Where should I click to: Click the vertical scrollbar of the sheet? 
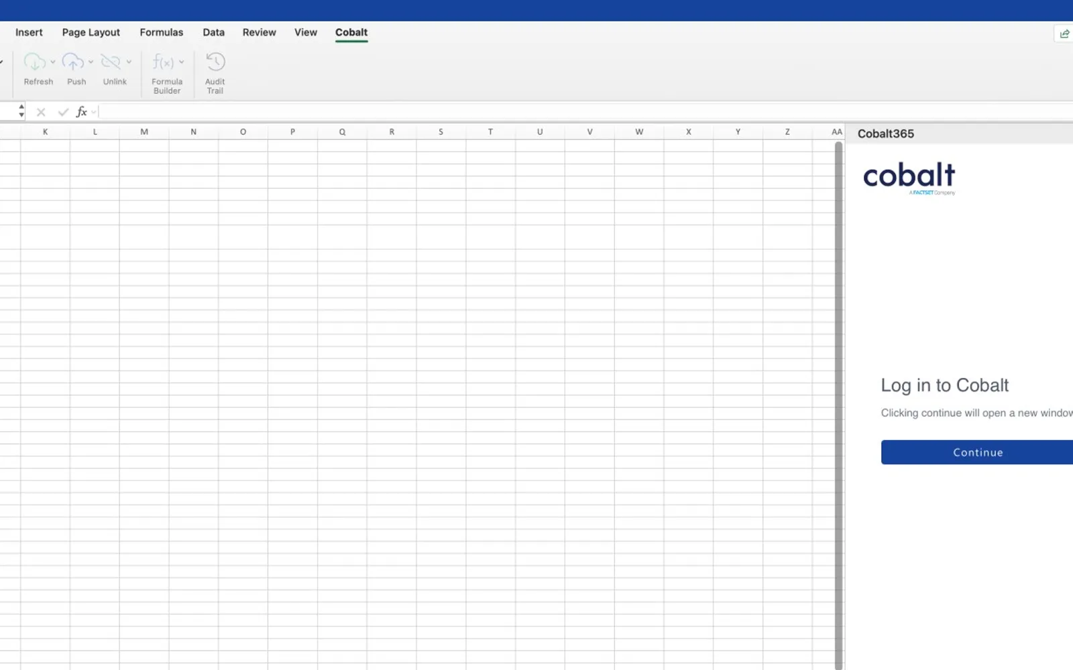click(x=838, y=405)
